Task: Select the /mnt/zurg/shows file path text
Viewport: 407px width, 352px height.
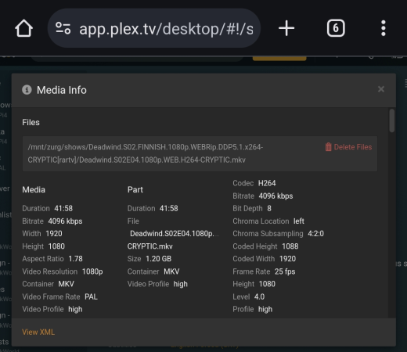Action: click(x=146, y=153)
